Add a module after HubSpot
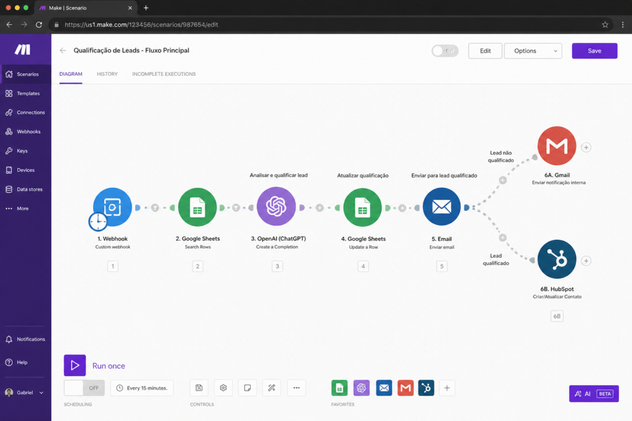Viewport: 632px width, 421px height. pos(586,261)
